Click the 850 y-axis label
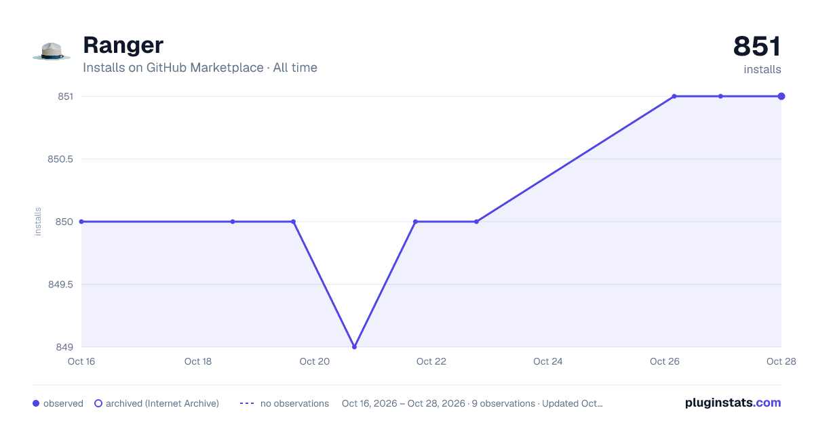Viewport: 814px width, 427px height. click(x=65, y=222)
